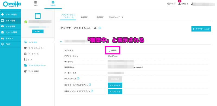Click help icon beside アプリケーションインストール heading
This screenshot has height=106, width=217.
(x=100, y=28)
